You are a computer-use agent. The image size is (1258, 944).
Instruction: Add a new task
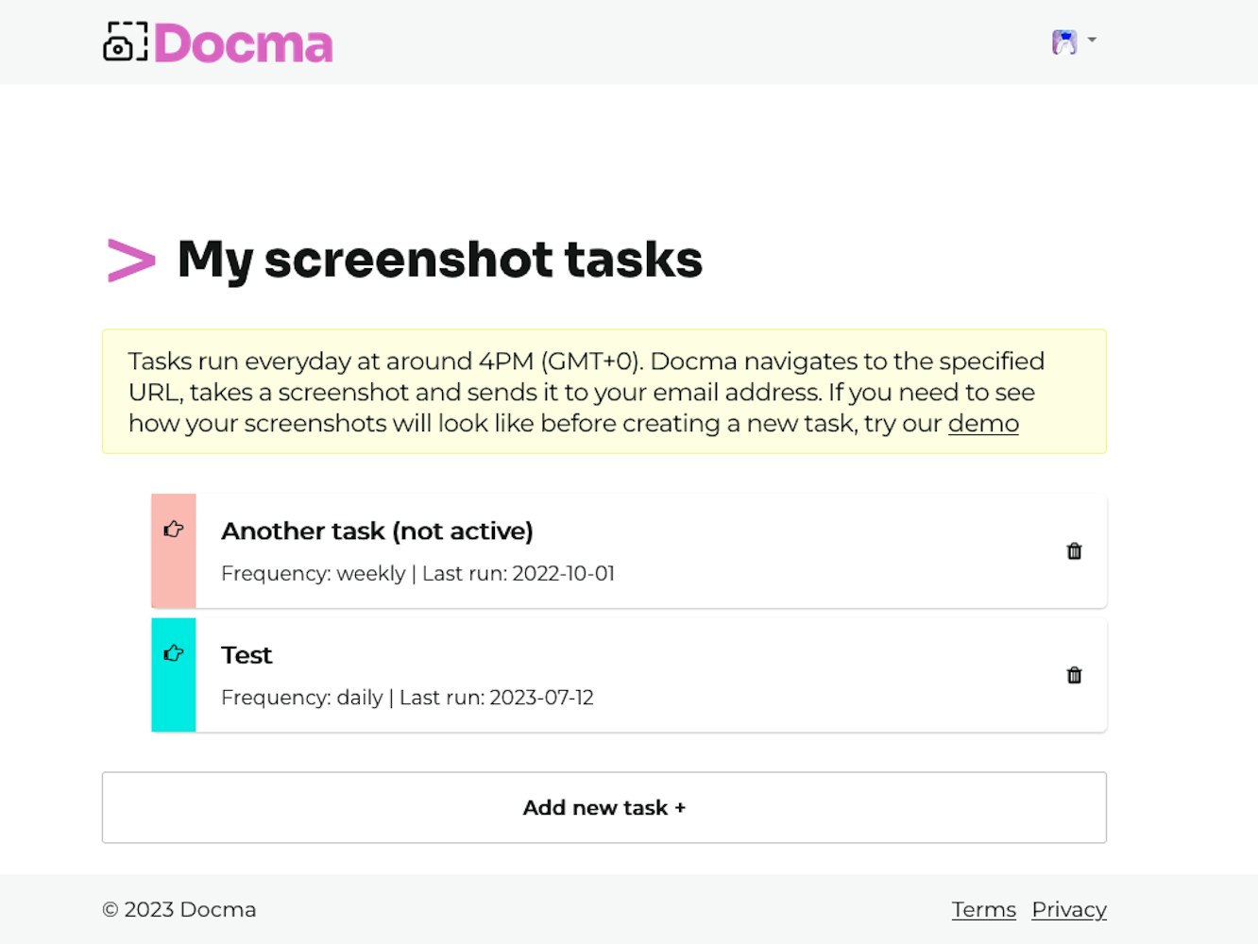tap(604, 808)
